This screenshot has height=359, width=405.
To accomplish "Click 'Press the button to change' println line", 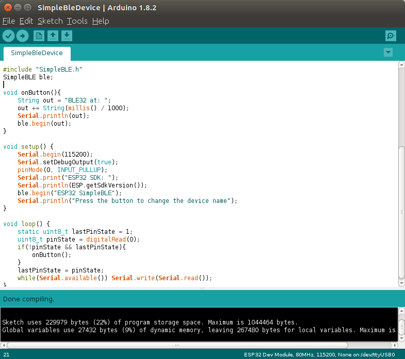I will tap(127, 201).
